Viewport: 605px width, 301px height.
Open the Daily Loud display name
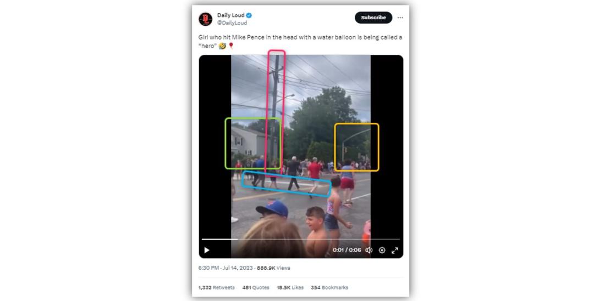click(231, 15)
